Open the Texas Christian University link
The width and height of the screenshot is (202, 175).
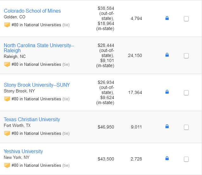pyautogui.click(x=32, y=119)
